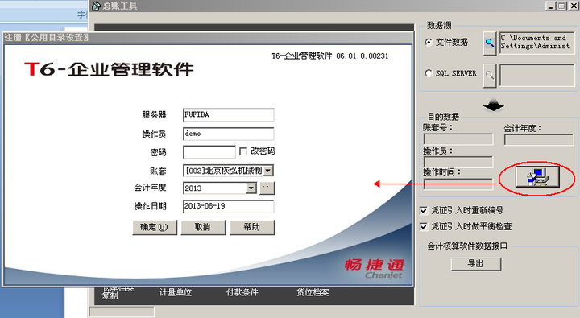Uncheck 凭证引入时重新编号 option
This screenshot has width=580, height=318.
[424, 210]
